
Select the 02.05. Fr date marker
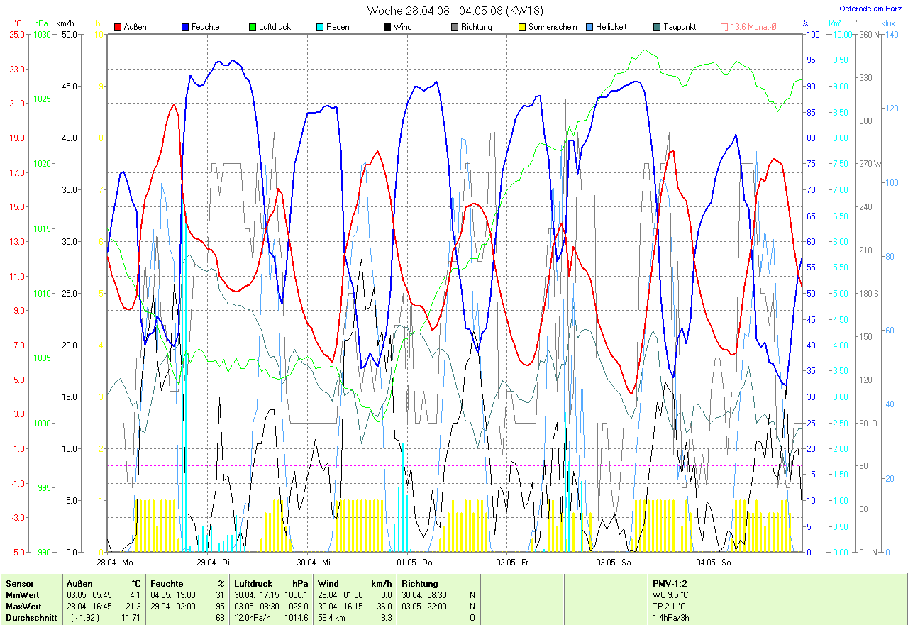coord(512,562)
